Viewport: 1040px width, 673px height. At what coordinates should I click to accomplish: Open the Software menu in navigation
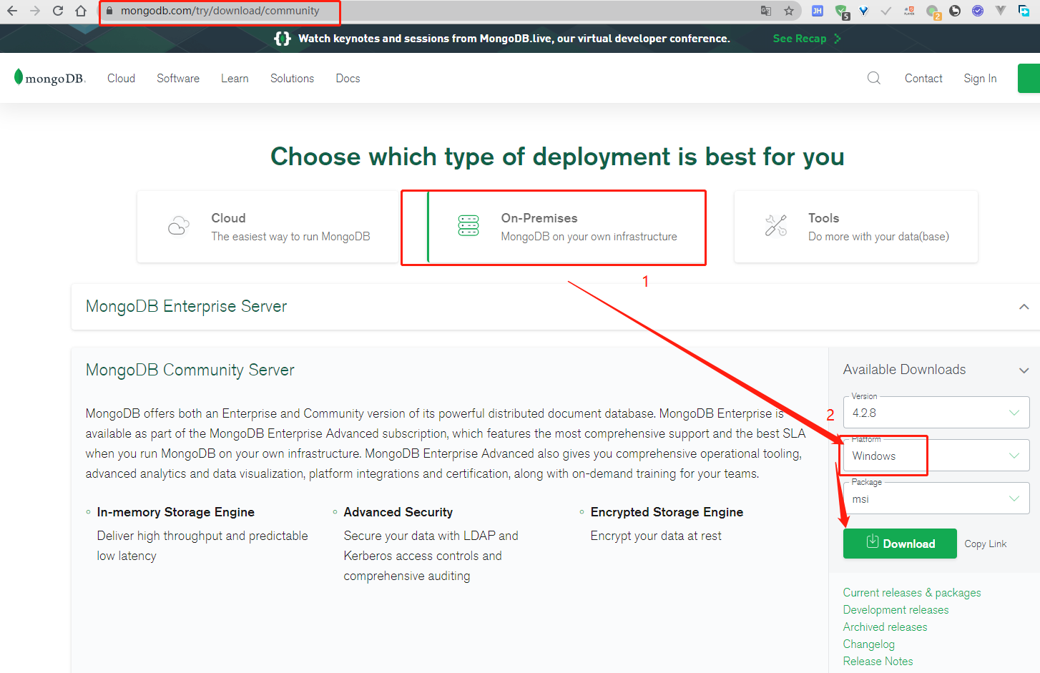click(x=178, y=78)
